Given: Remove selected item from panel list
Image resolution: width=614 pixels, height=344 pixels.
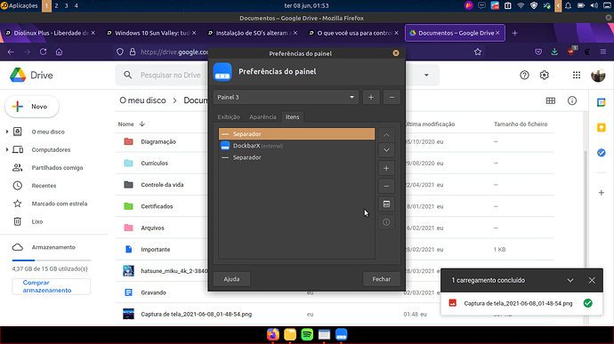Looking at the screenshot, I should coord(386,187).
